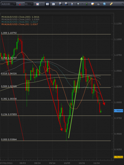
Task: Click the 1.0500 price scale label
Action: 118,71
